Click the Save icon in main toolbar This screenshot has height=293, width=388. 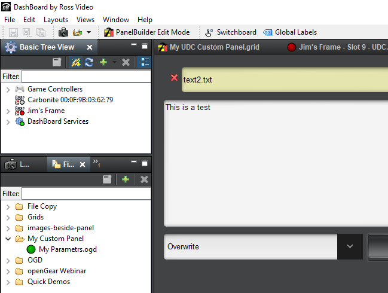click(x=13, y=32)
